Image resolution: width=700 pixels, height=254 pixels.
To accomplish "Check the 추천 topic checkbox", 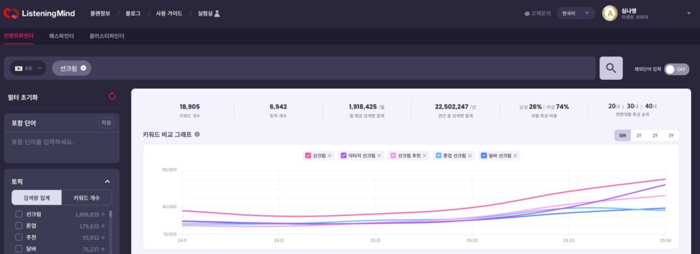I will click(x=18, y=237).
